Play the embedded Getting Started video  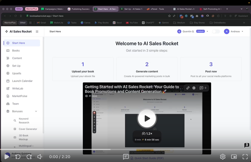click(x=147, y=118)
